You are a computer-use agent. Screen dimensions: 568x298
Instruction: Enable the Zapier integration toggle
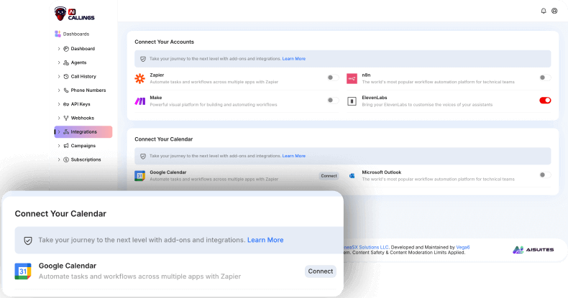click(333, 78)
